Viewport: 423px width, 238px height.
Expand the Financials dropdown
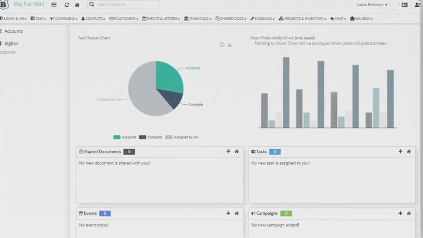point(198,18)
